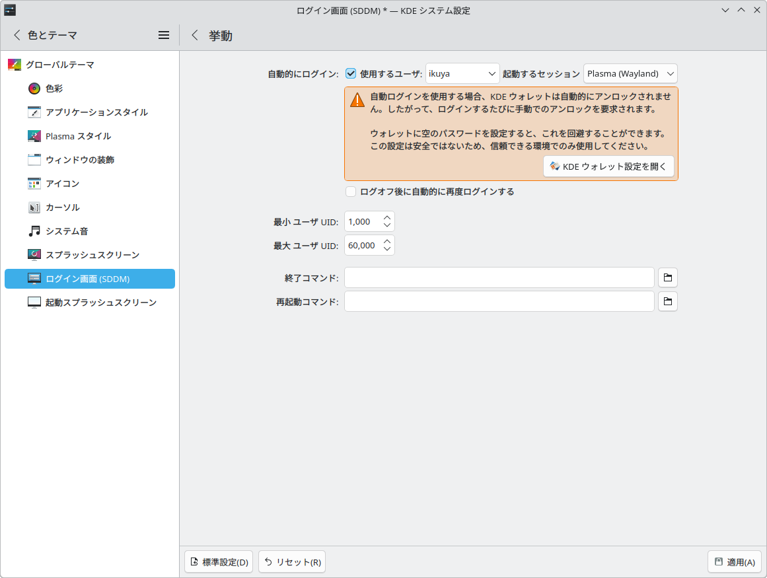Browse for a file for 再起動コマンド
The height and width of the screenshot is (578, 767).
coord(668,302)
